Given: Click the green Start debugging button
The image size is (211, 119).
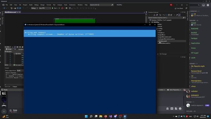Looking at the screenshot, I should (53, 8).
